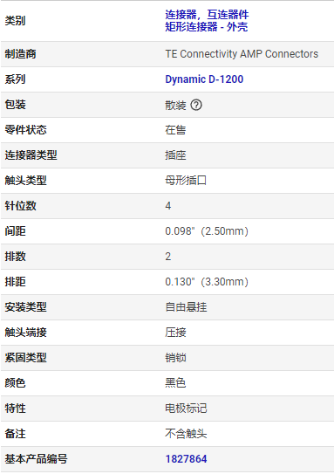Click the 自由悬挂 mounting type value
The height and width of the screenshot is (474, 334).
tap(186, 307)
